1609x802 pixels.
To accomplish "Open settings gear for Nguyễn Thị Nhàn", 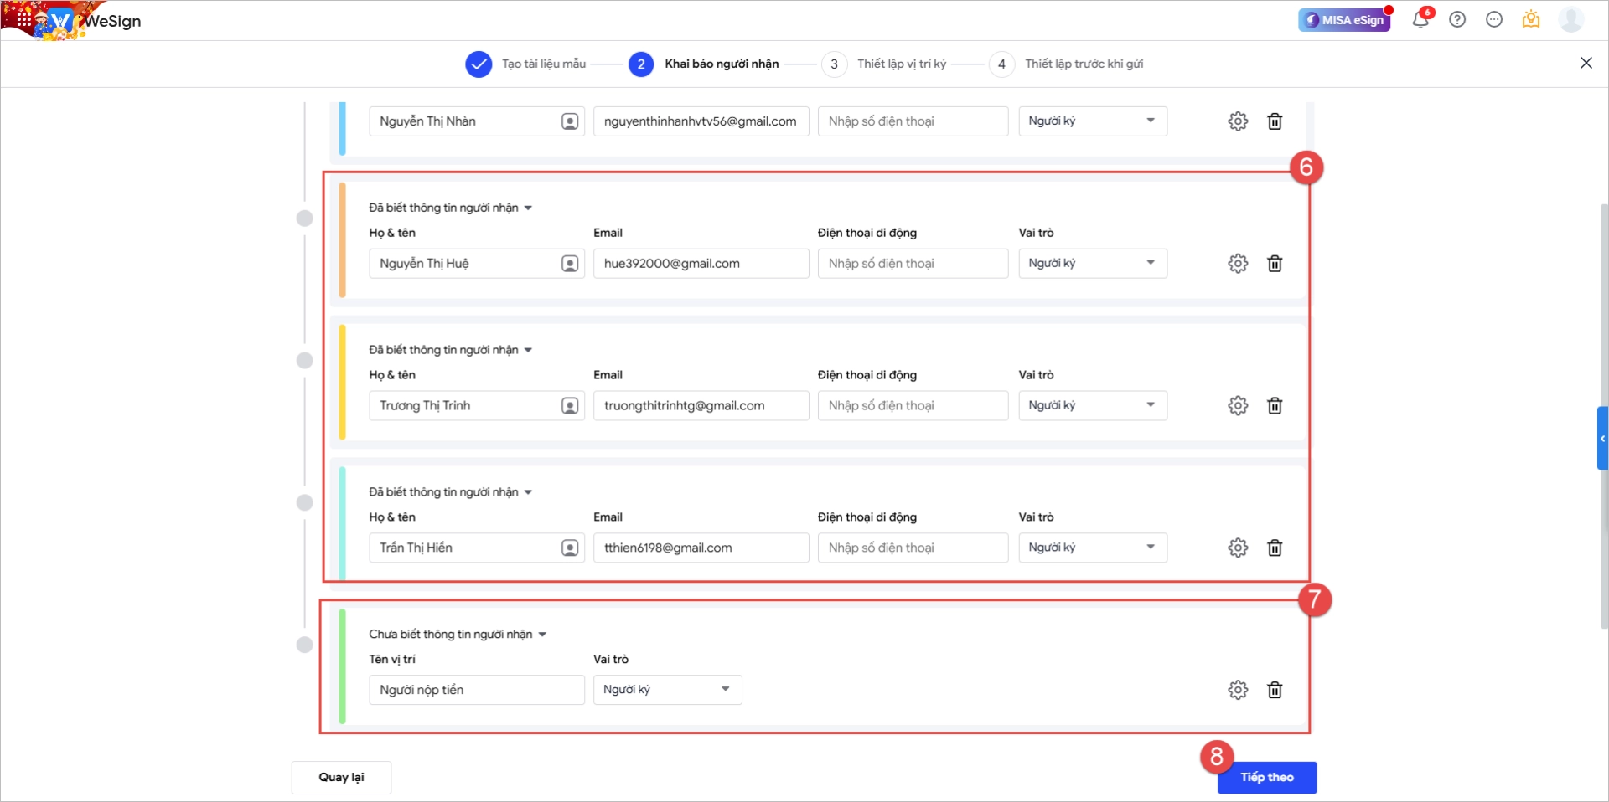I will point(1238,121).
